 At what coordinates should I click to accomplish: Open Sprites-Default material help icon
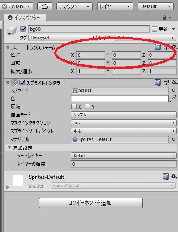tap(165, 177)
